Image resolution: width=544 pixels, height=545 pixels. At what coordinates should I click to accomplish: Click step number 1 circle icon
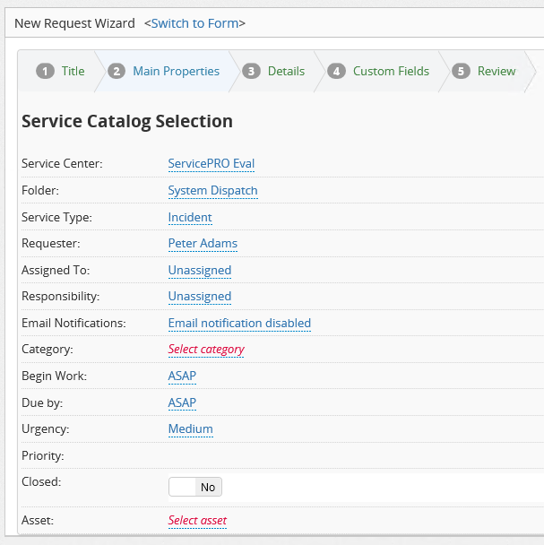point(45,72)
